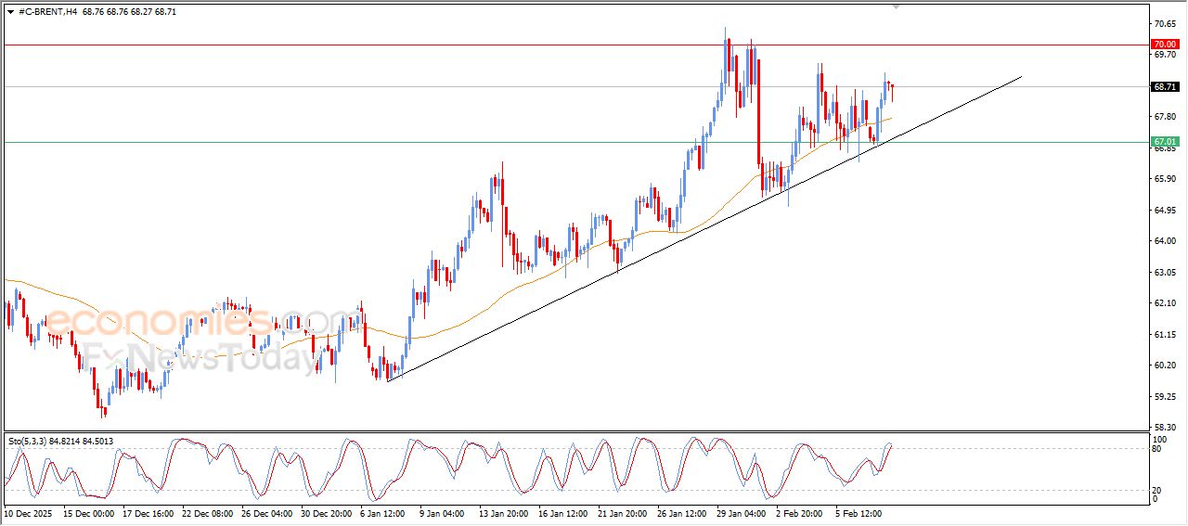The image size is (1188, 526).
Task: Click the 29 Jan 04:00 time label
Action: [741, 512]
